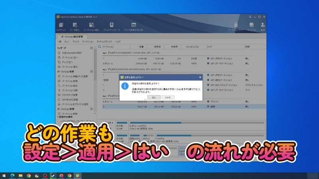Open Steam from the taskbar
This screenshot has width=319, height=179.
pyautogui.click(x=53, y=176)
